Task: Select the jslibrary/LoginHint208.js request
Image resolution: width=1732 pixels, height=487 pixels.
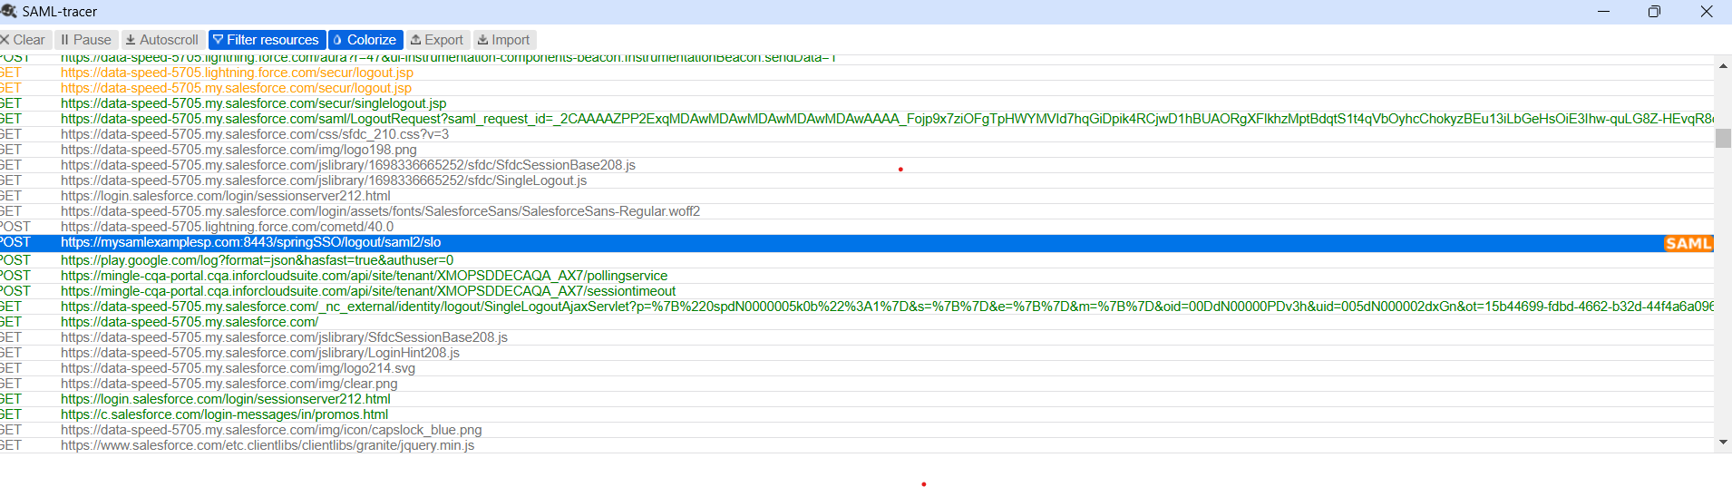Action: [x=857, y=353]
